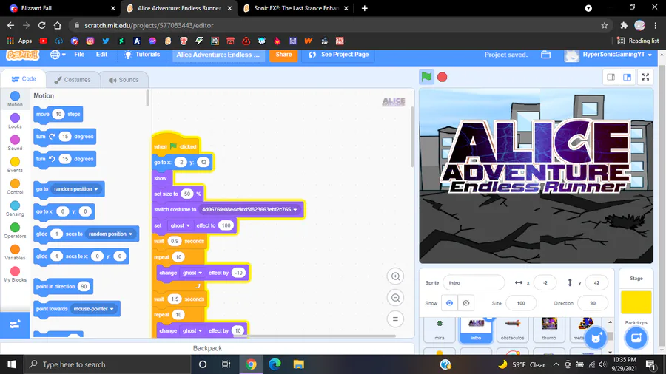Select the 'intro' sprite thumbnail
The image size is (666, 374).
476,330
